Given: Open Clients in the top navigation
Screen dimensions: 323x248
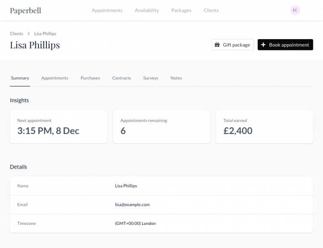Looking at the screenshot, I should (x=211, y=10).
